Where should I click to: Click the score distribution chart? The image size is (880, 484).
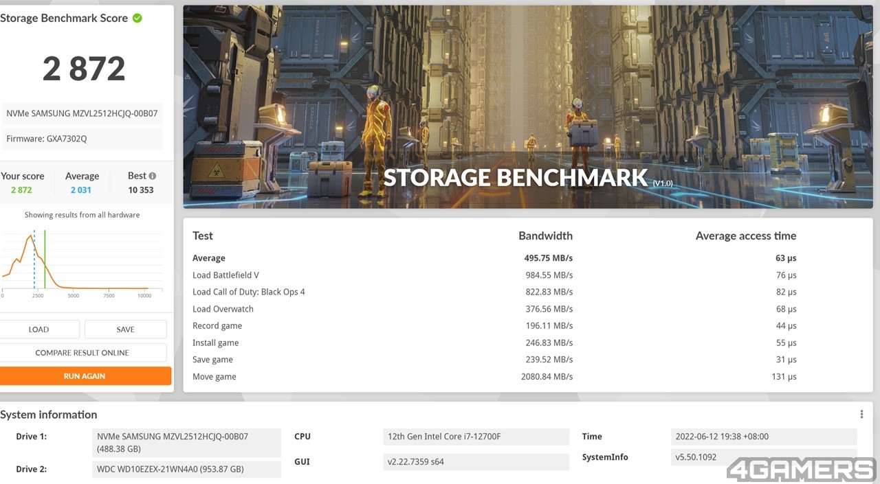pos(82,264)
